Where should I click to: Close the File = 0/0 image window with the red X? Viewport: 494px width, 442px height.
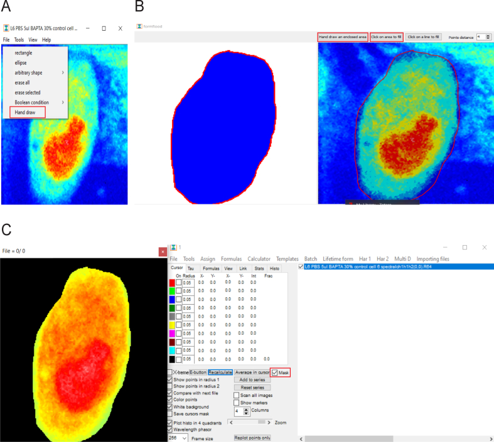tap(163, 251)
